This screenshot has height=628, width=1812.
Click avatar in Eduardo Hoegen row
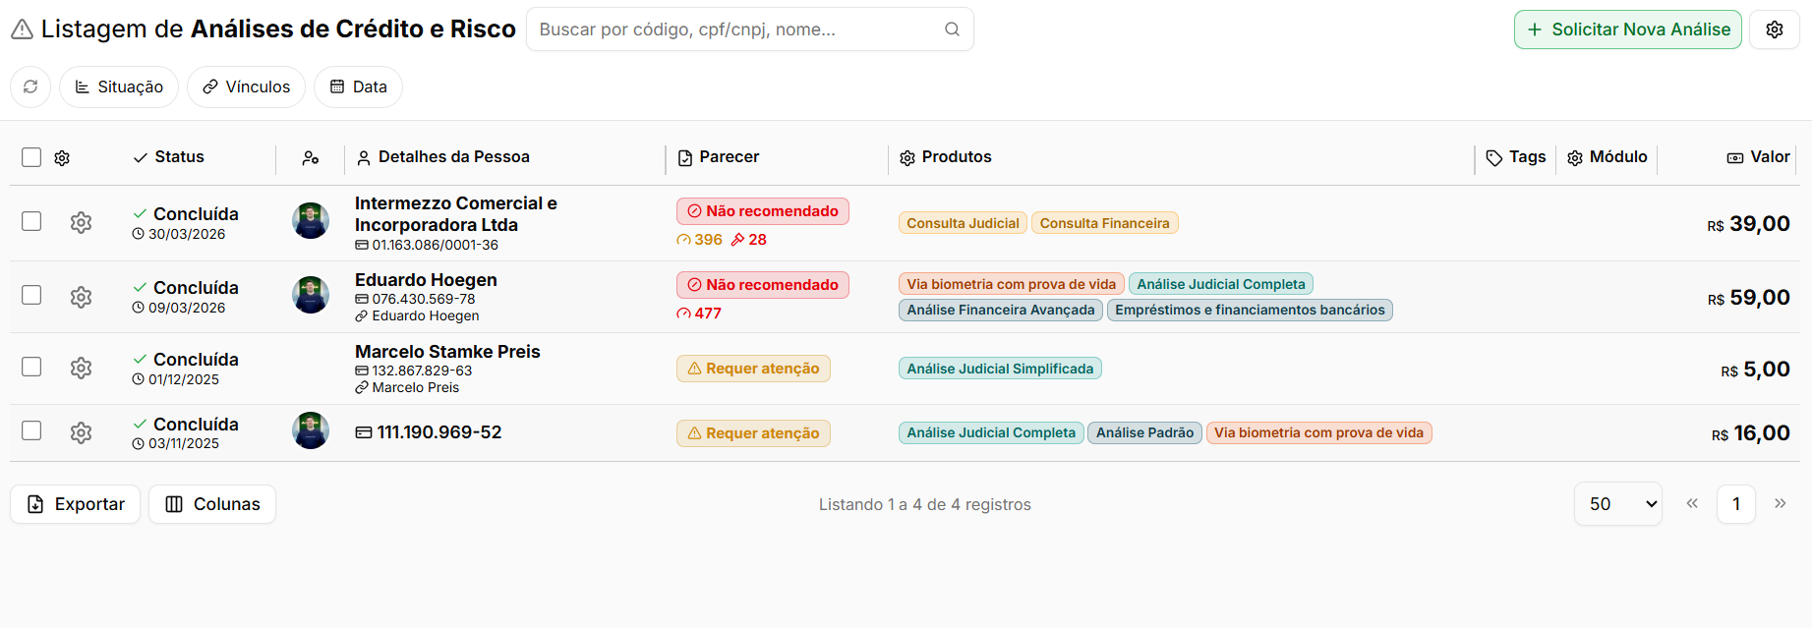(311, 295)
